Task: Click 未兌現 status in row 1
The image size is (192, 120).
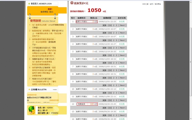Action: (x=122, y=21)
